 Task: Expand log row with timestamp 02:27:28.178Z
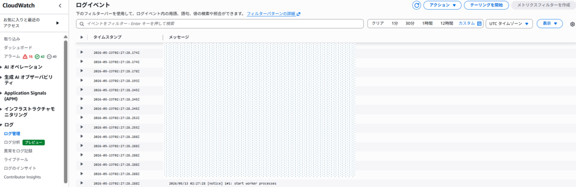click(x=82, y=71)
